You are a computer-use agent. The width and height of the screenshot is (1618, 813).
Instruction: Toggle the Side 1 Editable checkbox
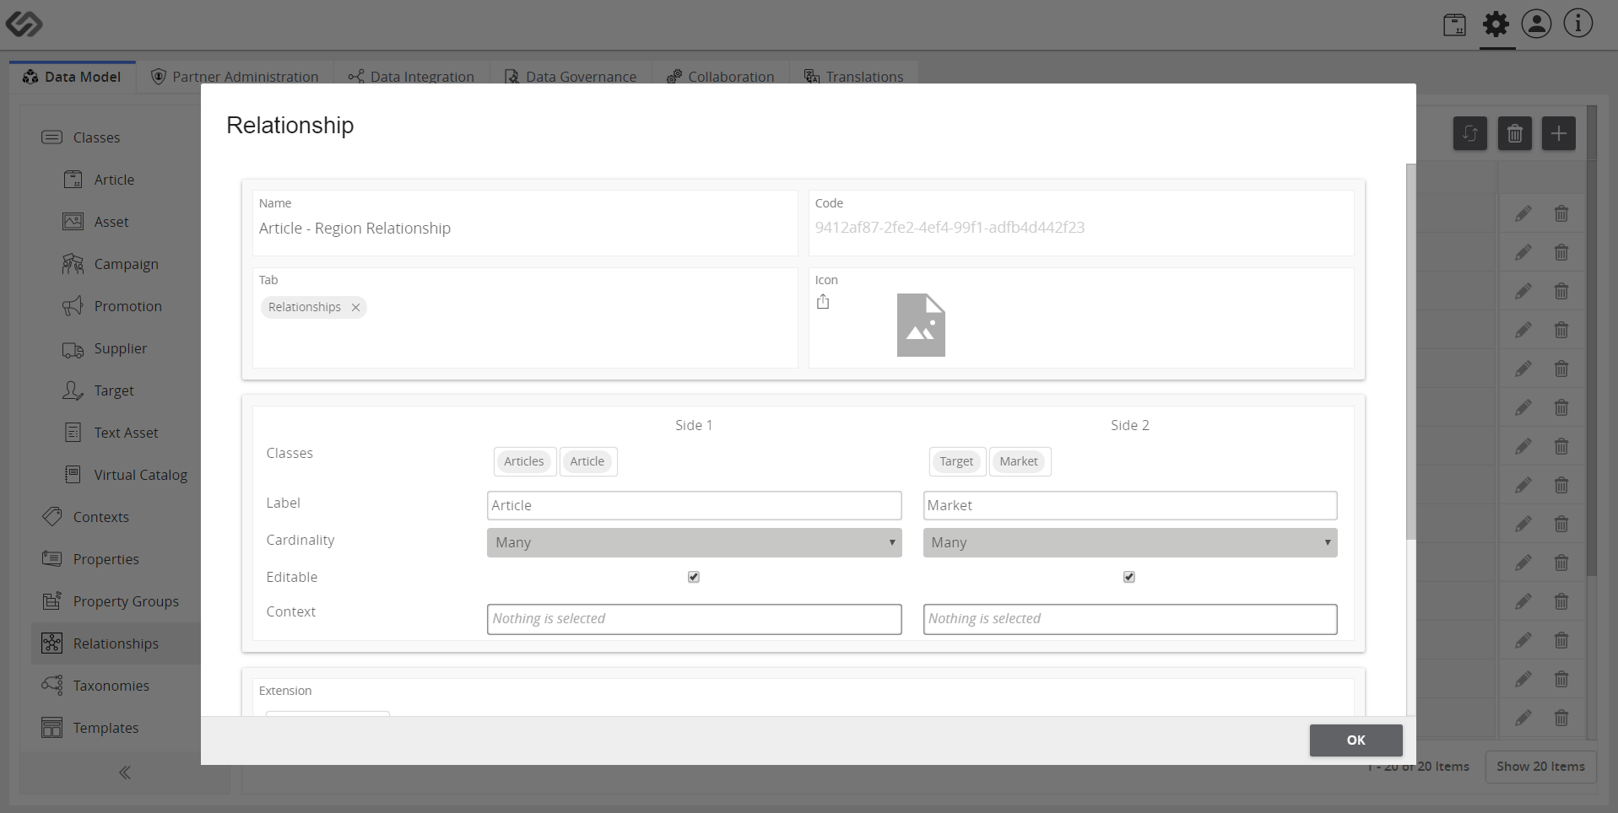coord(694,577)
